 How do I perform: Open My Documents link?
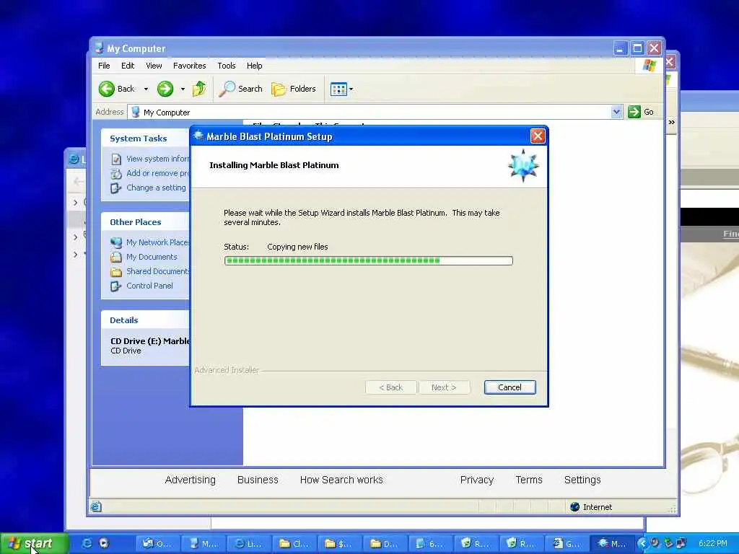(152, 257)
